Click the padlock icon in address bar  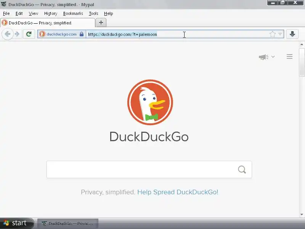82,34
